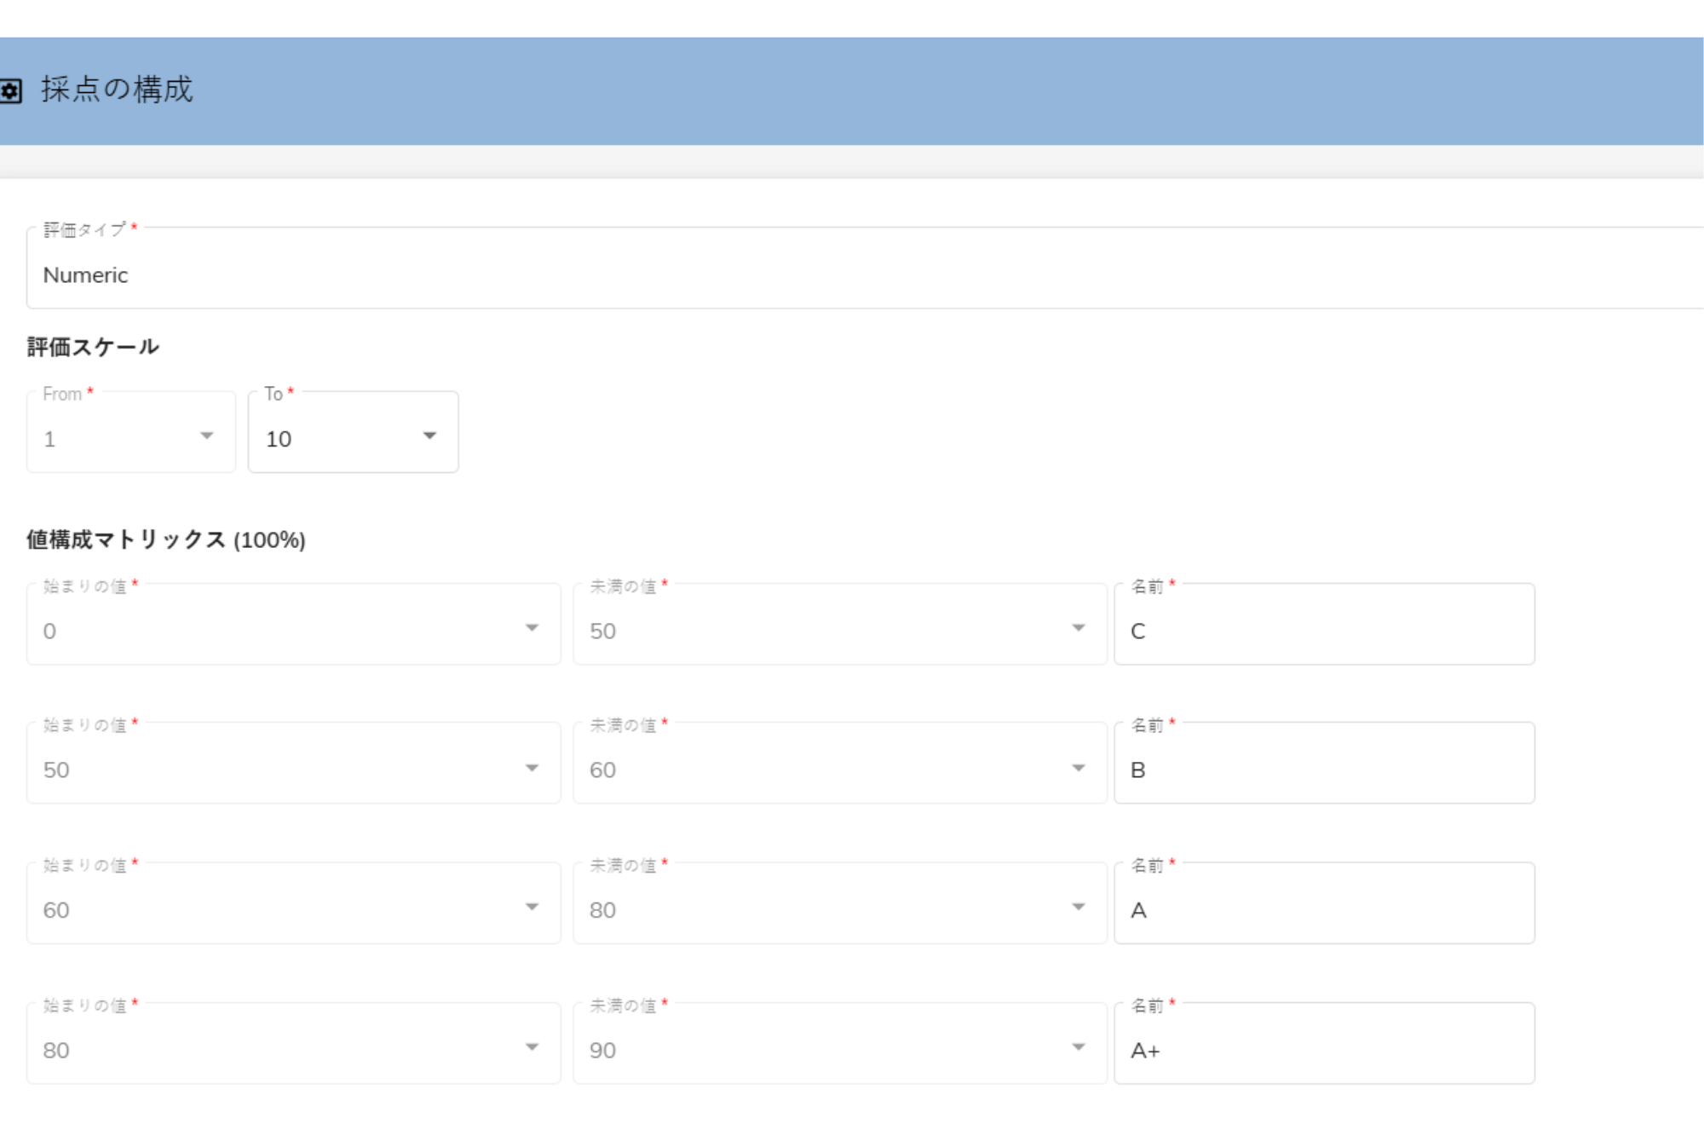
Task: Open the From scale dropdown
Action: pos(119,438)
